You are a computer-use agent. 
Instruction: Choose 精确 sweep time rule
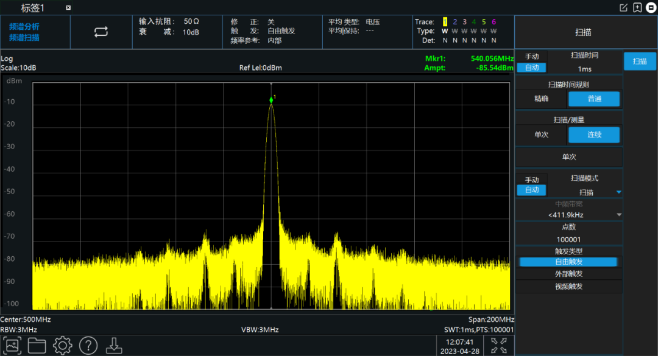542,99
